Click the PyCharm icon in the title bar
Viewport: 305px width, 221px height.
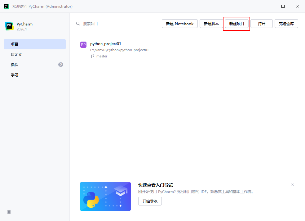pyautogui.click(x=6, y=6)
